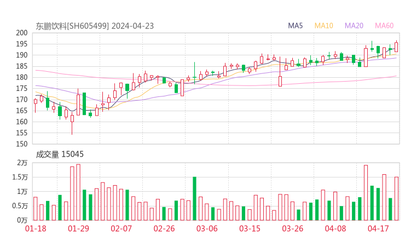This screenshot has width=405, height=241.
Task: Click the 0.5万 volume axis label
Action: 20,206
